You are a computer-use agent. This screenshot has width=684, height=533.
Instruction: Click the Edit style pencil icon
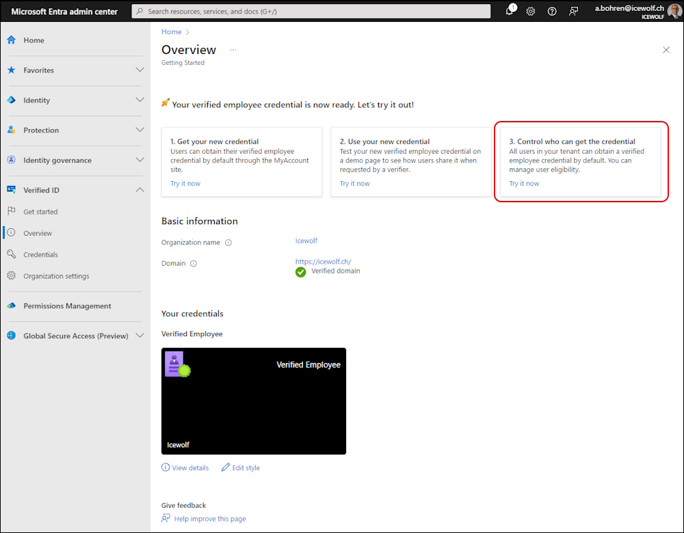226,467
